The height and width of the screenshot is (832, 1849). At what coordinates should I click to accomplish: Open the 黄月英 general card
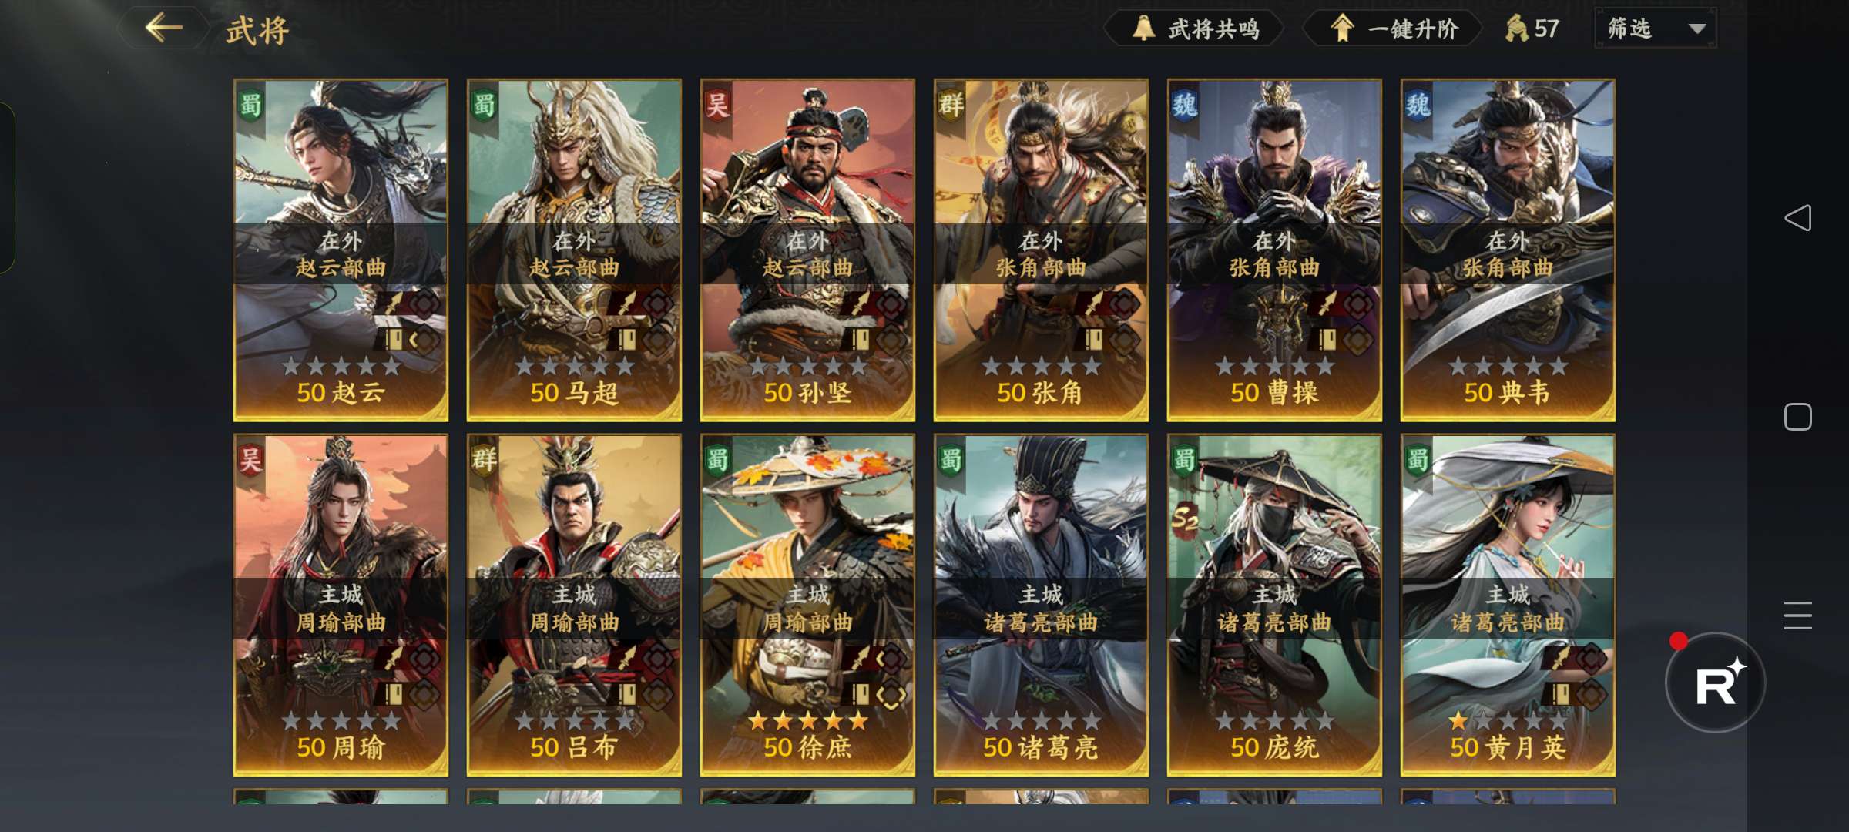(x=1508, y=605)
